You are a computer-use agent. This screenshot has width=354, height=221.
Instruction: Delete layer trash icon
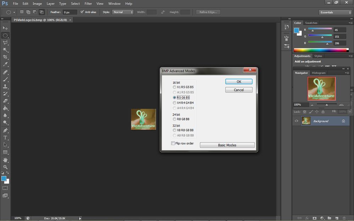(344, 218)
